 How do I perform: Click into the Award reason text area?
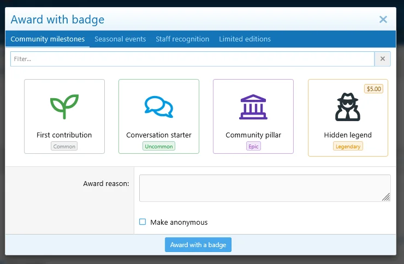point(265,188)
